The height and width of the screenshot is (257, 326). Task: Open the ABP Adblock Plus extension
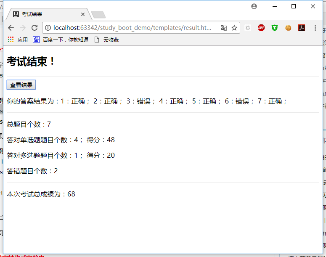click(x=261, y=28)
